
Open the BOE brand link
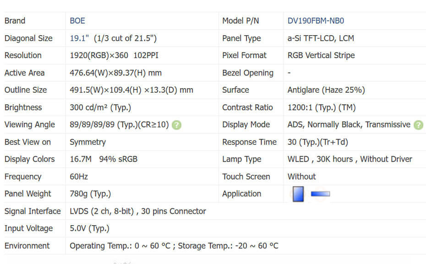(77, 21)
